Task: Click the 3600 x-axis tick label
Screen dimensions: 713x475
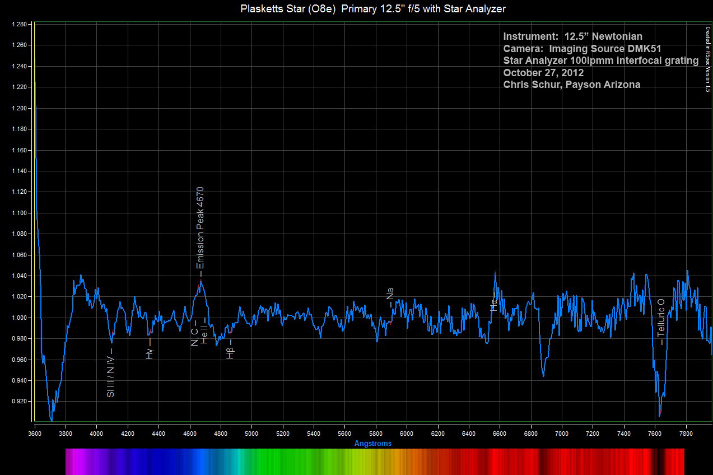Action: pos(35,433)
